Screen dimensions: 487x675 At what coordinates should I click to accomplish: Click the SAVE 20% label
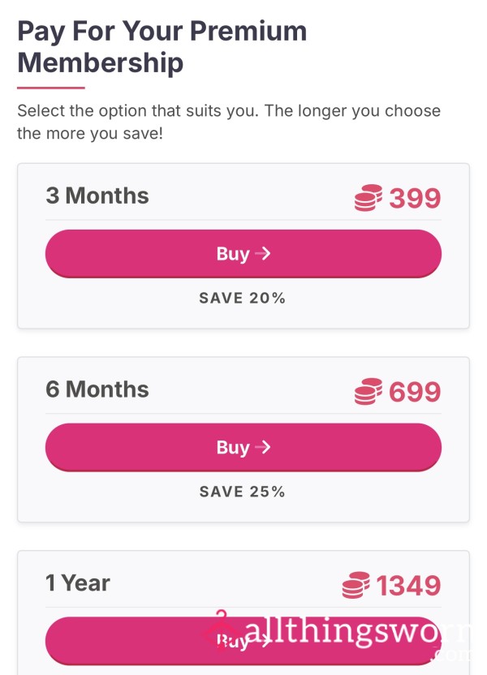coord(243,299)
